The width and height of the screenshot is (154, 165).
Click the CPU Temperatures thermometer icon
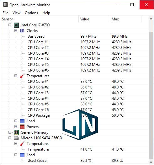tap(22, 76)
